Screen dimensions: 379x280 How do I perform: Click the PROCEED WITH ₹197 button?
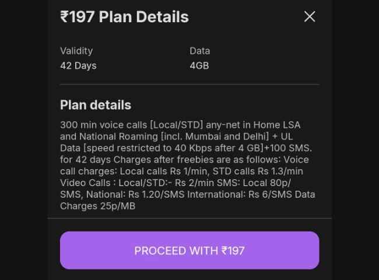[189, 250]
